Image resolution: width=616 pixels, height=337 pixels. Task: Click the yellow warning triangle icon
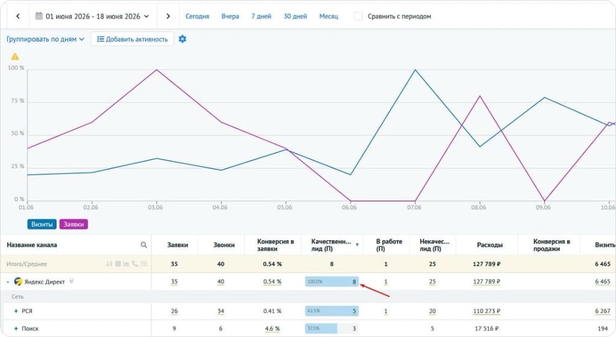(x=15, y=56)
